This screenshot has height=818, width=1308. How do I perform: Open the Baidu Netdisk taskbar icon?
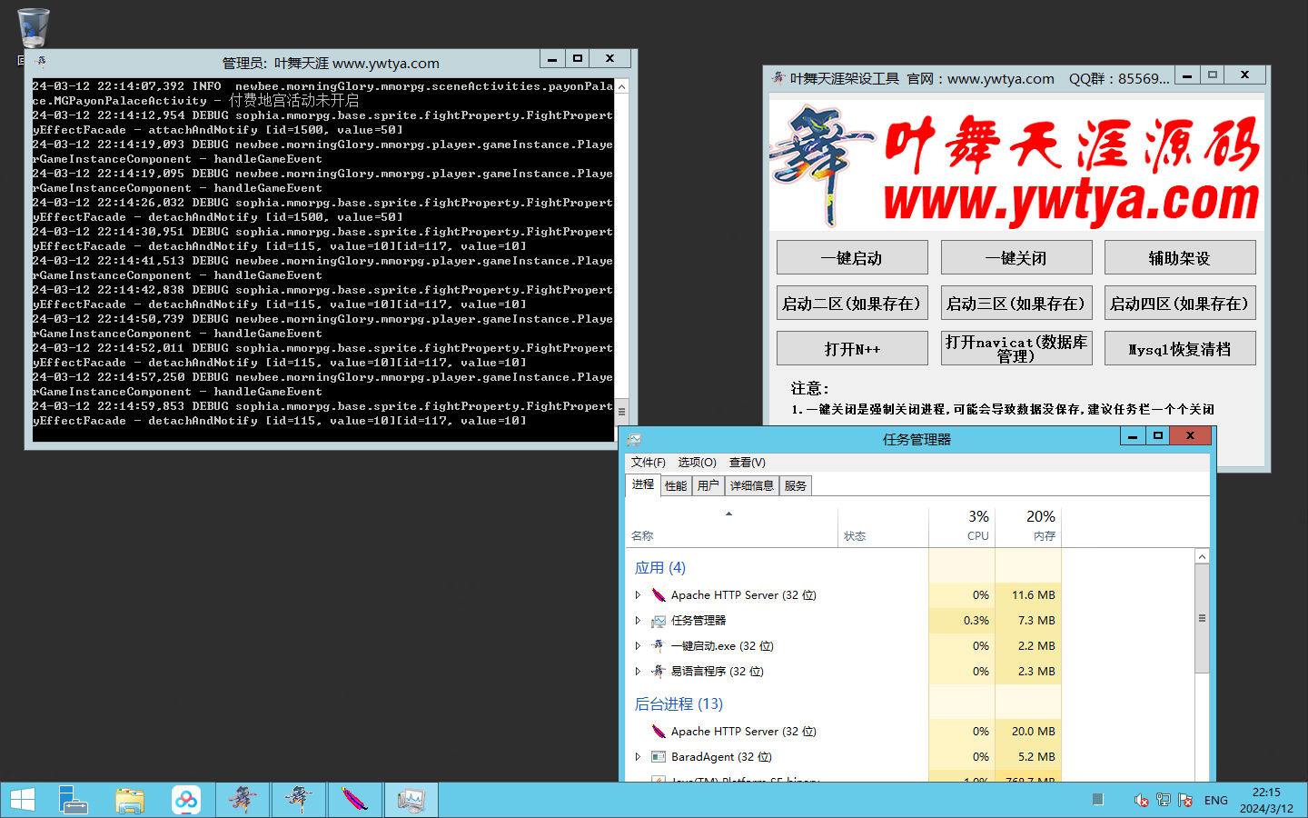point(186,800)
